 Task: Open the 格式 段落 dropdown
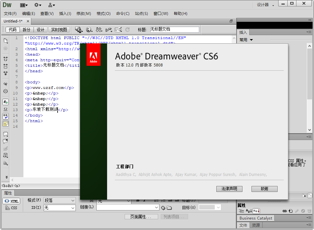[x=60, y=200]
